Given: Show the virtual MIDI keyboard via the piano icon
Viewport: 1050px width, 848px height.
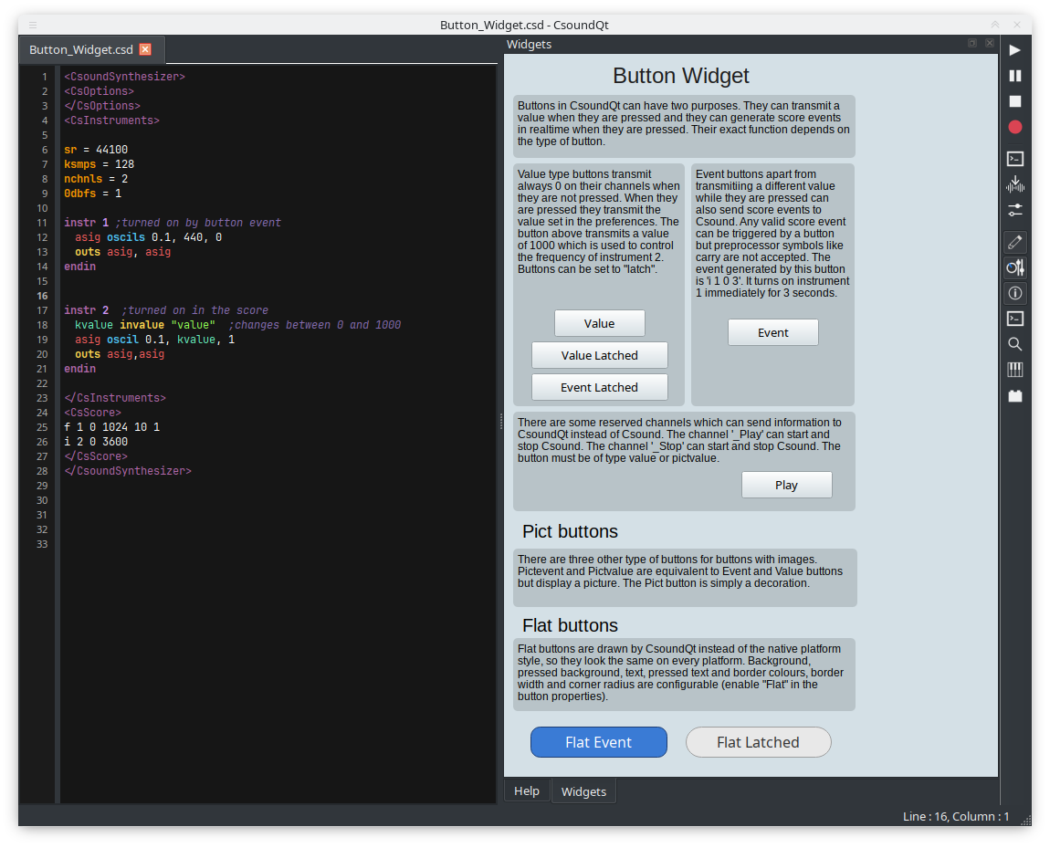Looking at the screenshot, I should coord(1015,370).
